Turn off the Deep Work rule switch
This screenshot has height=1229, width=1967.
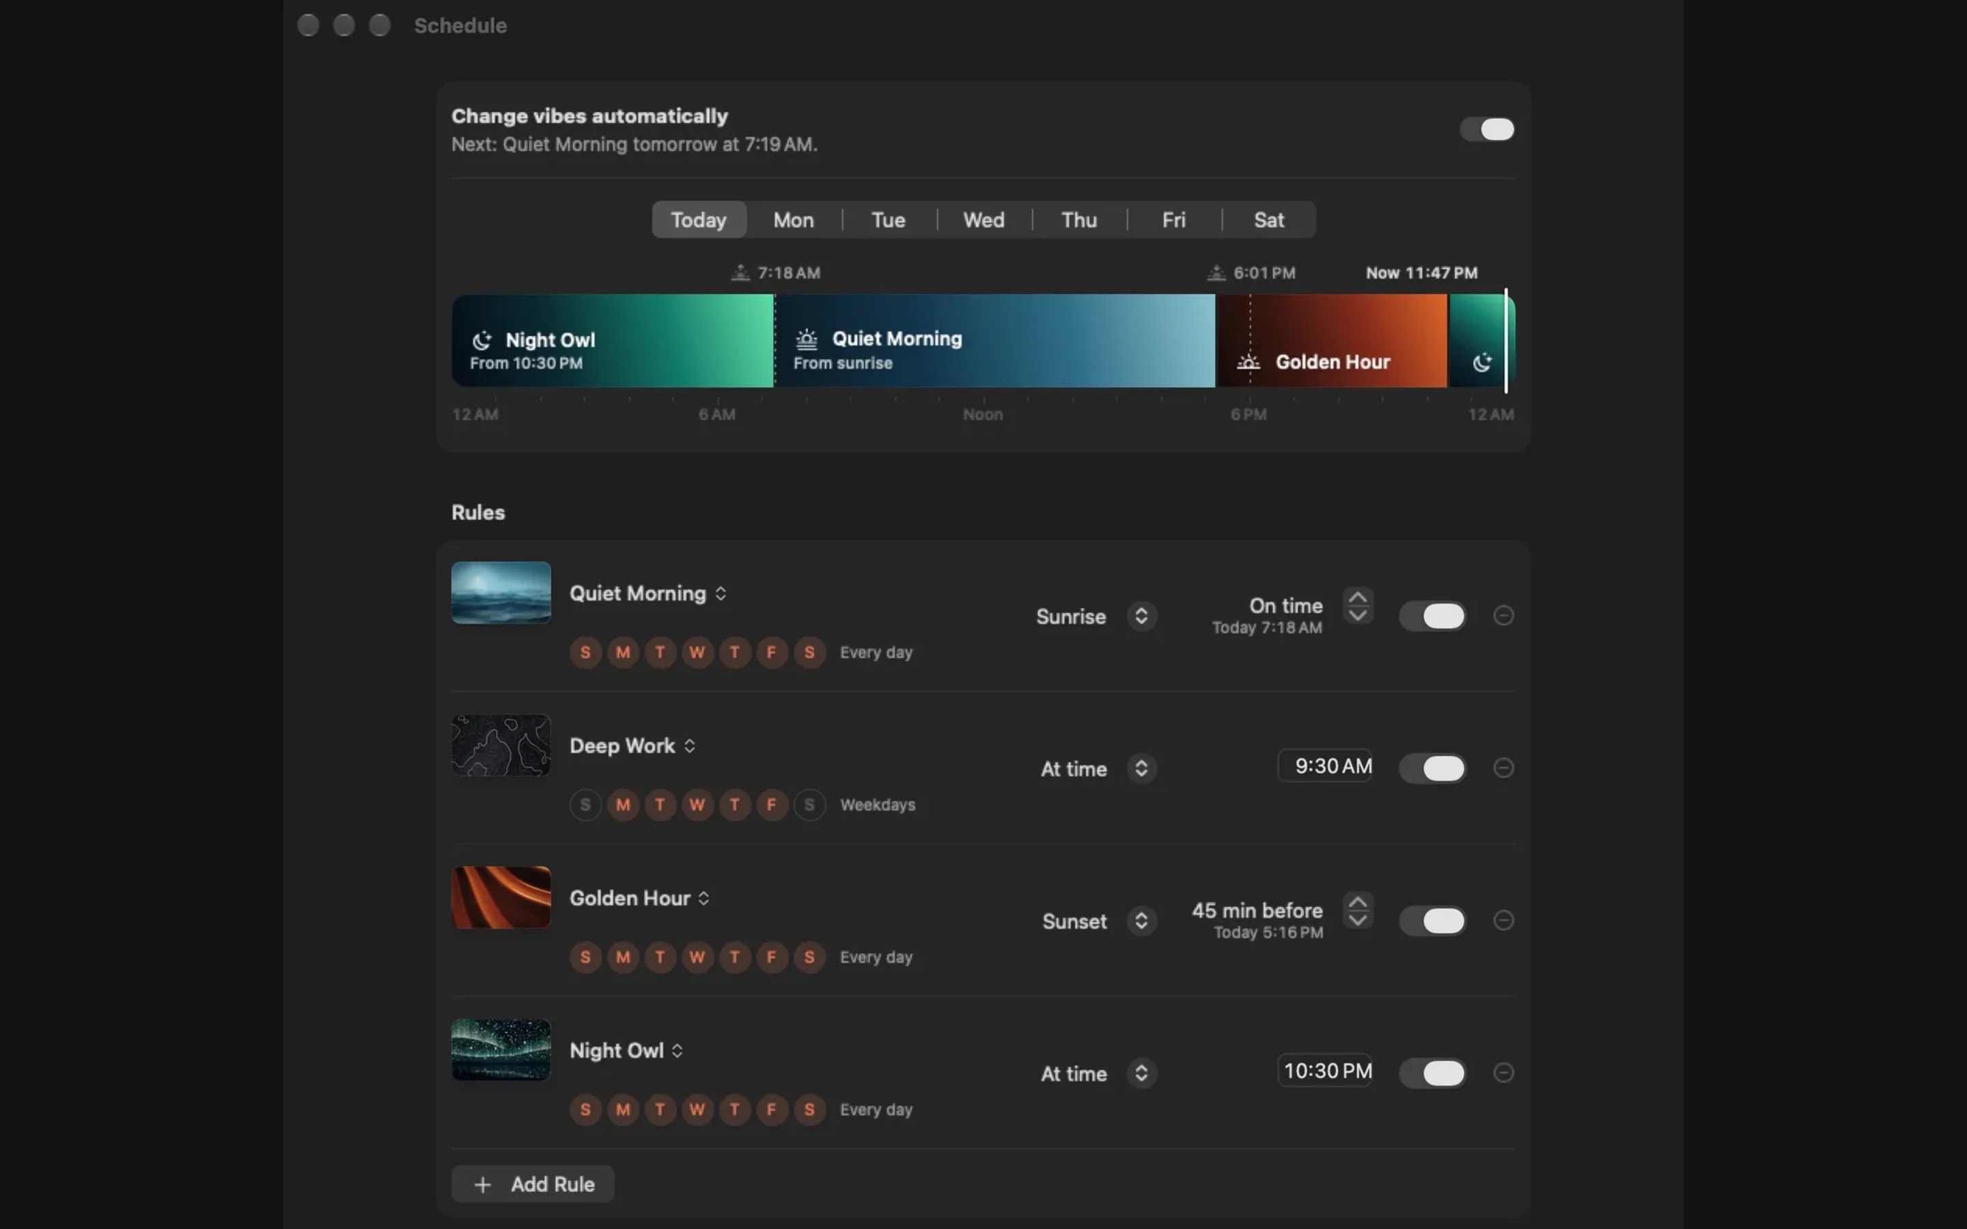(x=1432, y=768)
